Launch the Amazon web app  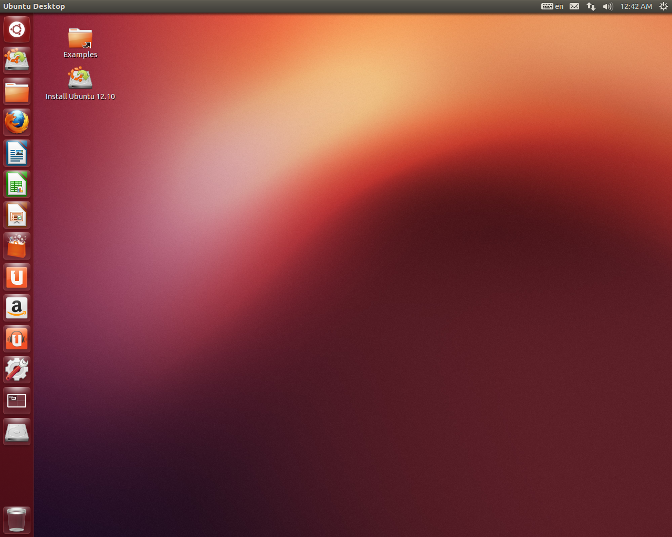point(16,308)
